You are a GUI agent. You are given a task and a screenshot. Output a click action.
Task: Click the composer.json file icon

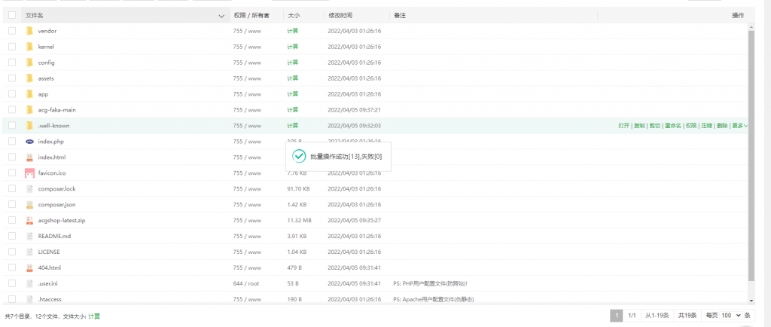tap(29, 204)
